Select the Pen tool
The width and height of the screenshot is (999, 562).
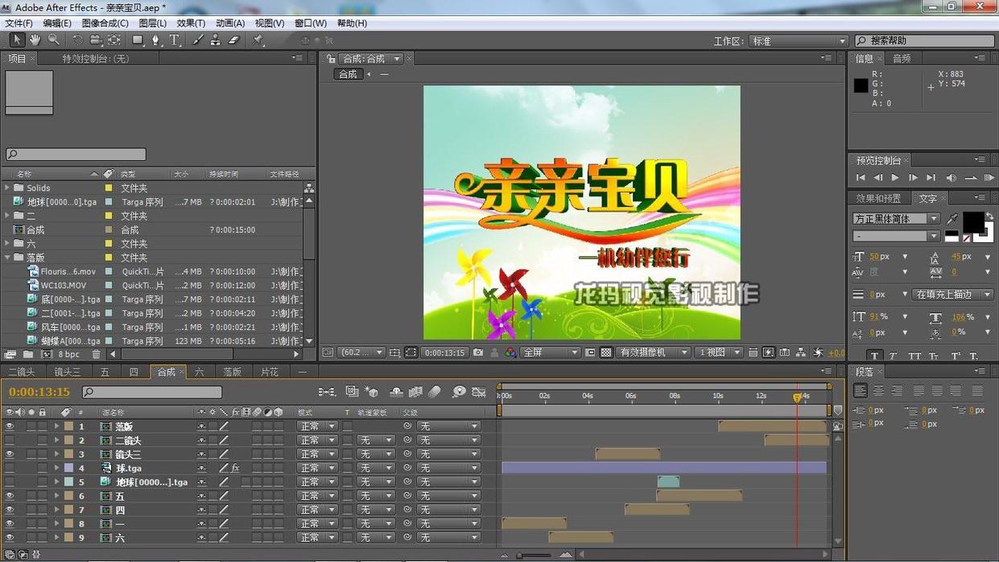[155, 40]
